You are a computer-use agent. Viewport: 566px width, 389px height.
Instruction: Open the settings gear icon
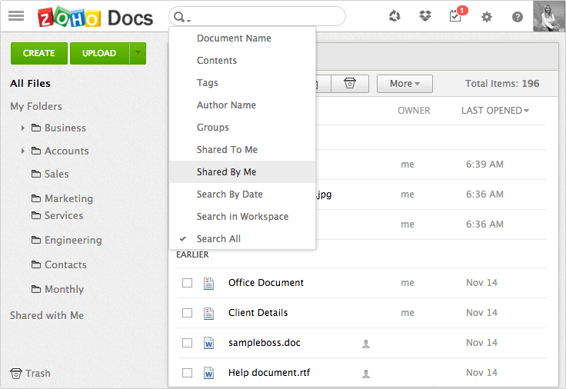[486, 16]
